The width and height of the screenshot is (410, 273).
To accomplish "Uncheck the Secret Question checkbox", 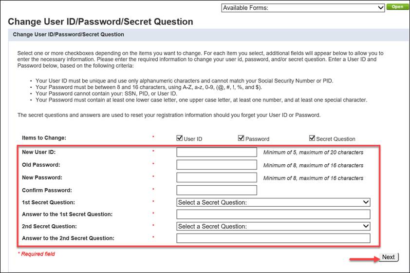I will 312,138.
